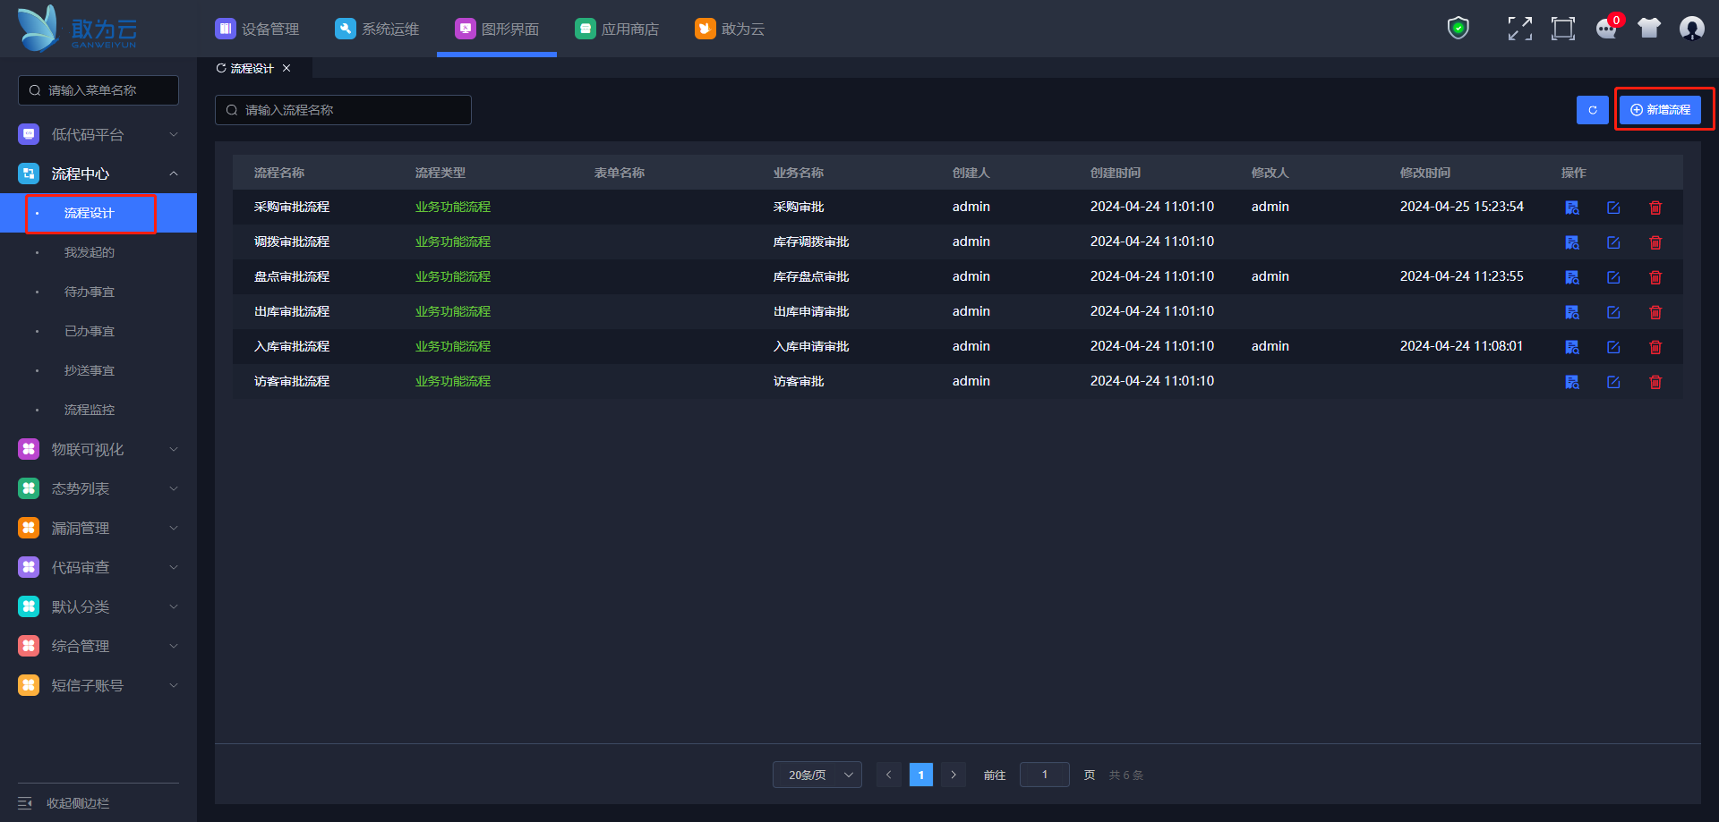The width and height of the screenshot is (1719, 822).
Task: Click the 新增流程 button
Action: pos(1660,110)
